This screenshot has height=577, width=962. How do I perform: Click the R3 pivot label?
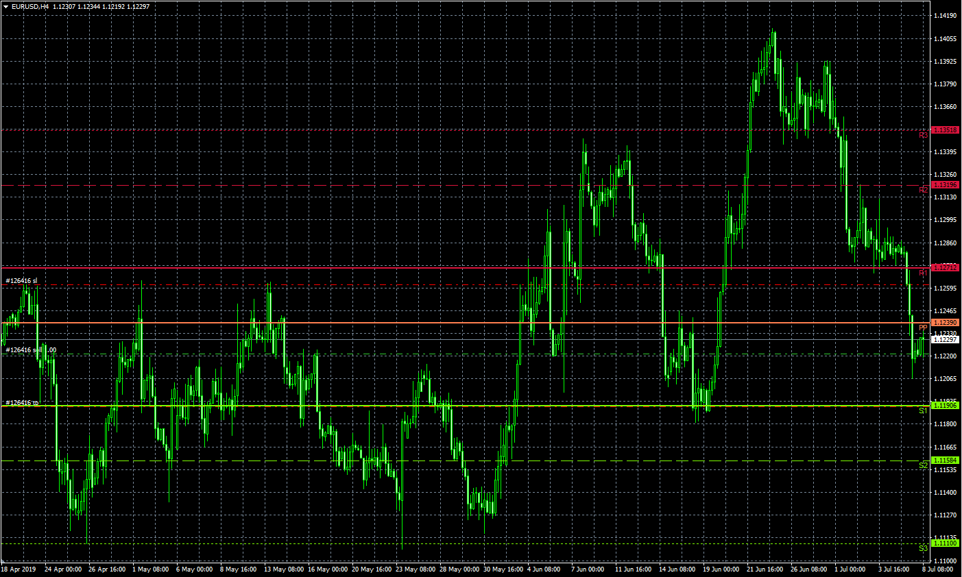pos(924,136)
